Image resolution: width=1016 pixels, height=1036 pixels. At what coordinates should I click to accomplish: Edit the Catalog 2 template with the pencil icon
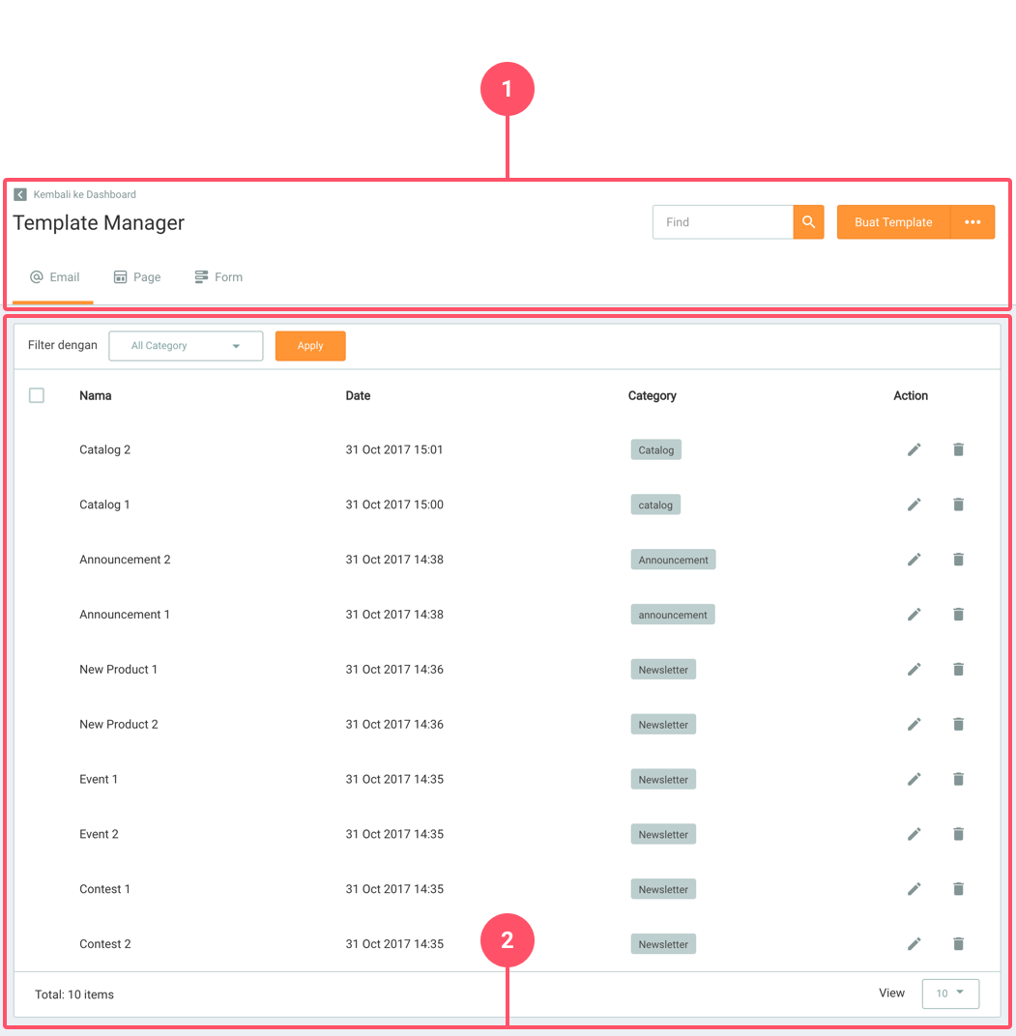tap(914, 449)
